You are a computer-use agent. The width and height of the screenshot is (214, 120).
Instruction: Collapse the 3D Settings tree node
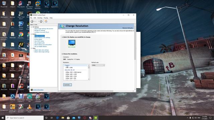31,27
